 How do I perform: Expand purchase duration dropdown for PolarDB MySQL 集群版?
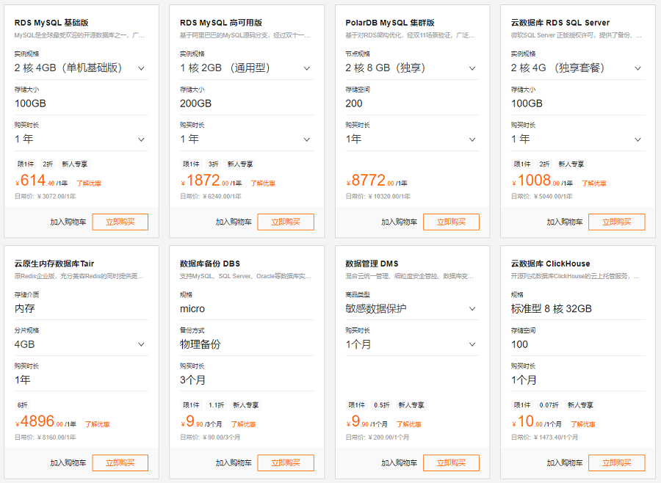pos(412,139)
